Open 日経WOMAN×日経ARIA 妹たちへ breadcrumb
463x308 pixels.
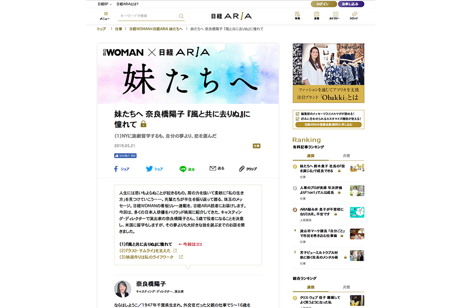tap(156, 29)
